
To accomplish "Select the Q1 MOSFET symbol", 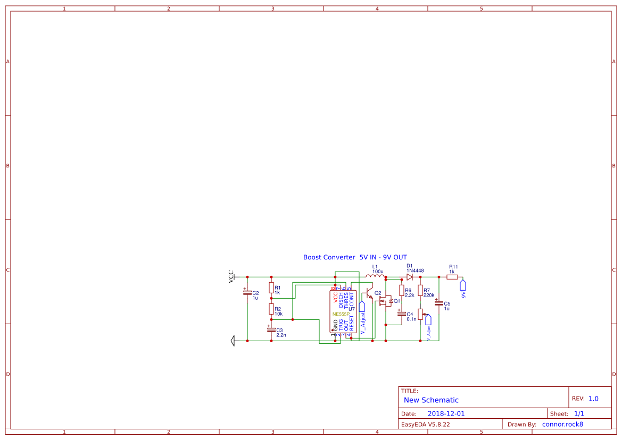I will point(385,301).
